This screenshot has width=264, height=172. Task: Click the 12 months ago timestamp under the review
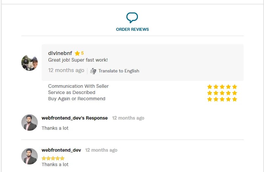pyautogui.click(x=66, y=70)
